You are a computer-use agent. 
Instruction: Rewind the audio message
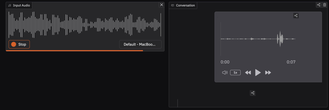click(x=248, y=73)
